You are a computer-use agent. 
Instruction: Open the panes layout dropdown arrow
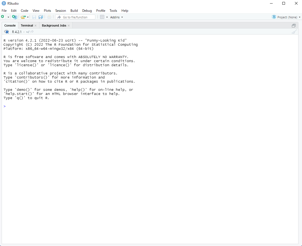click(107, 17)
